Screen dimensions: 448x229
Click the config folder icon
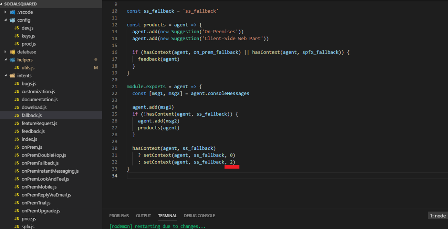(x=13, y=20)
